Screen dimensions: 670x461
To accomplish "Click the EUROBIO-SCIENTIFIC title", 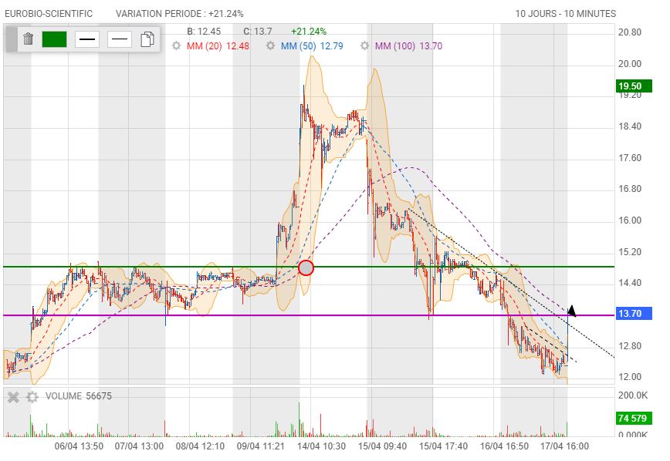I will (49, 14).
